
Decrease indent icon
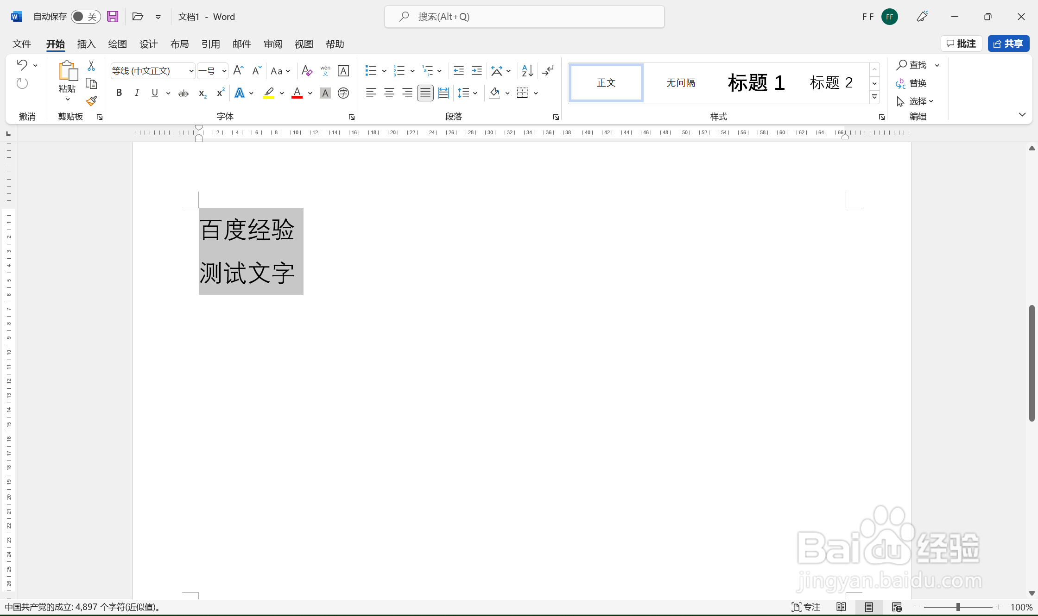tap(459, 70)
